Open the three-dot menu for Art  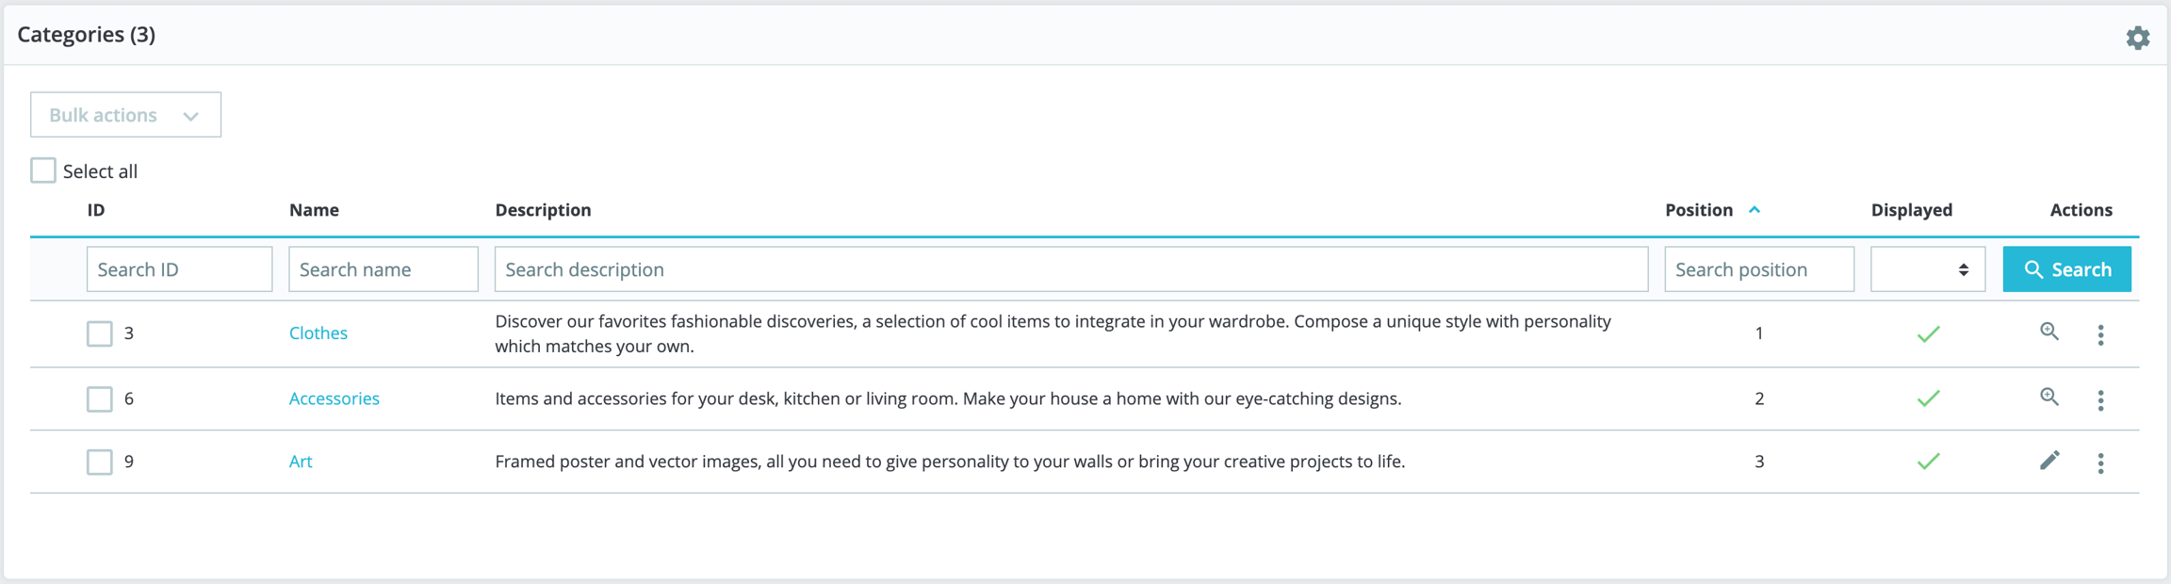pyautogui.click(x=2100, y=462)
